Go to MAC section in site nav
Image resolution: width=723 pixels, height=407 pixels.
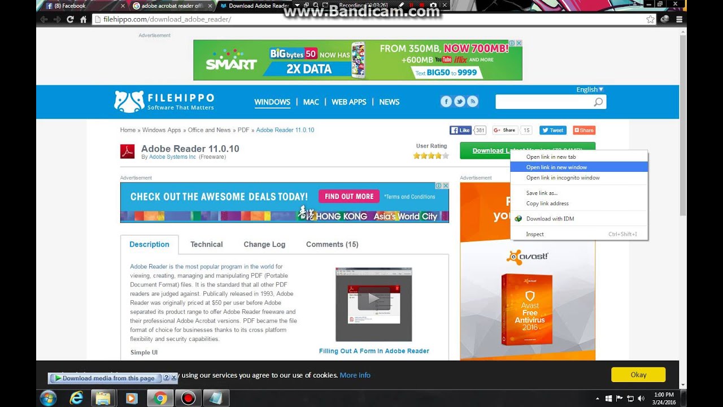pos(311,102)
